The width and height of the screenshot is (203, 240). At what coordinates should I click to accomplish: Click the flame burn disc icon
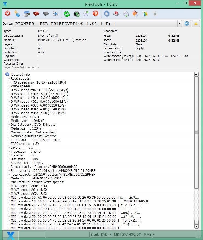pos(136,13)
